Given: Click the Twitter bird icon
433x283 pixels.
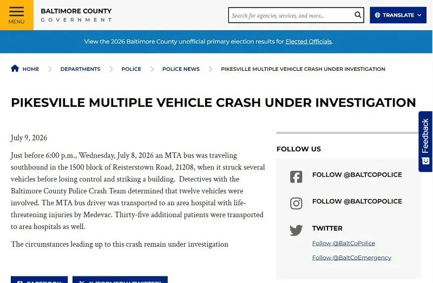Looking at the screenshot, I should coord(296,230).
